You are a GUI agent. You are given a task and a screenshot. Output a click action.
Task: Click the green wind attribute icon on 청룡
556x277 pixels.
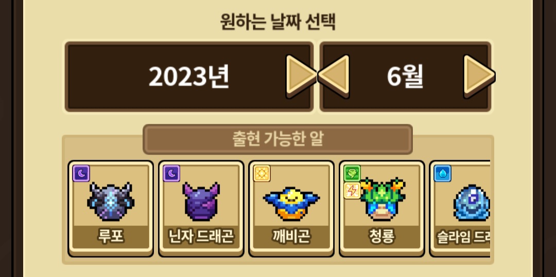coord(353,173)
